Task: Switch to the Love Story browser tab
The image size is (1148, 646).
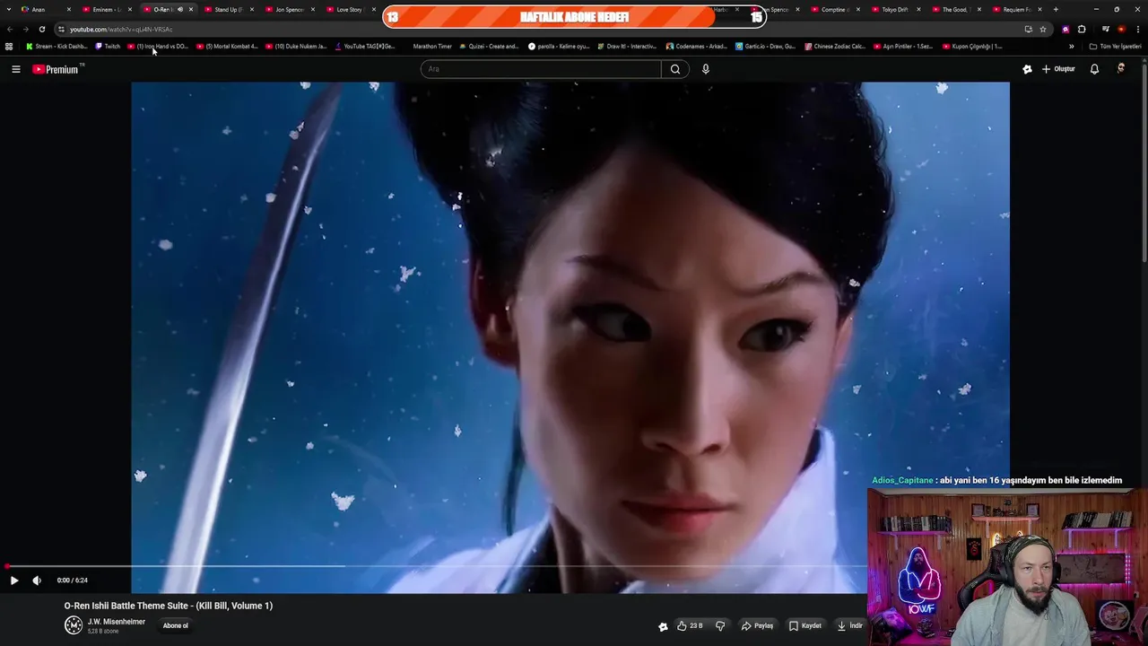Action: coord(349,9)
